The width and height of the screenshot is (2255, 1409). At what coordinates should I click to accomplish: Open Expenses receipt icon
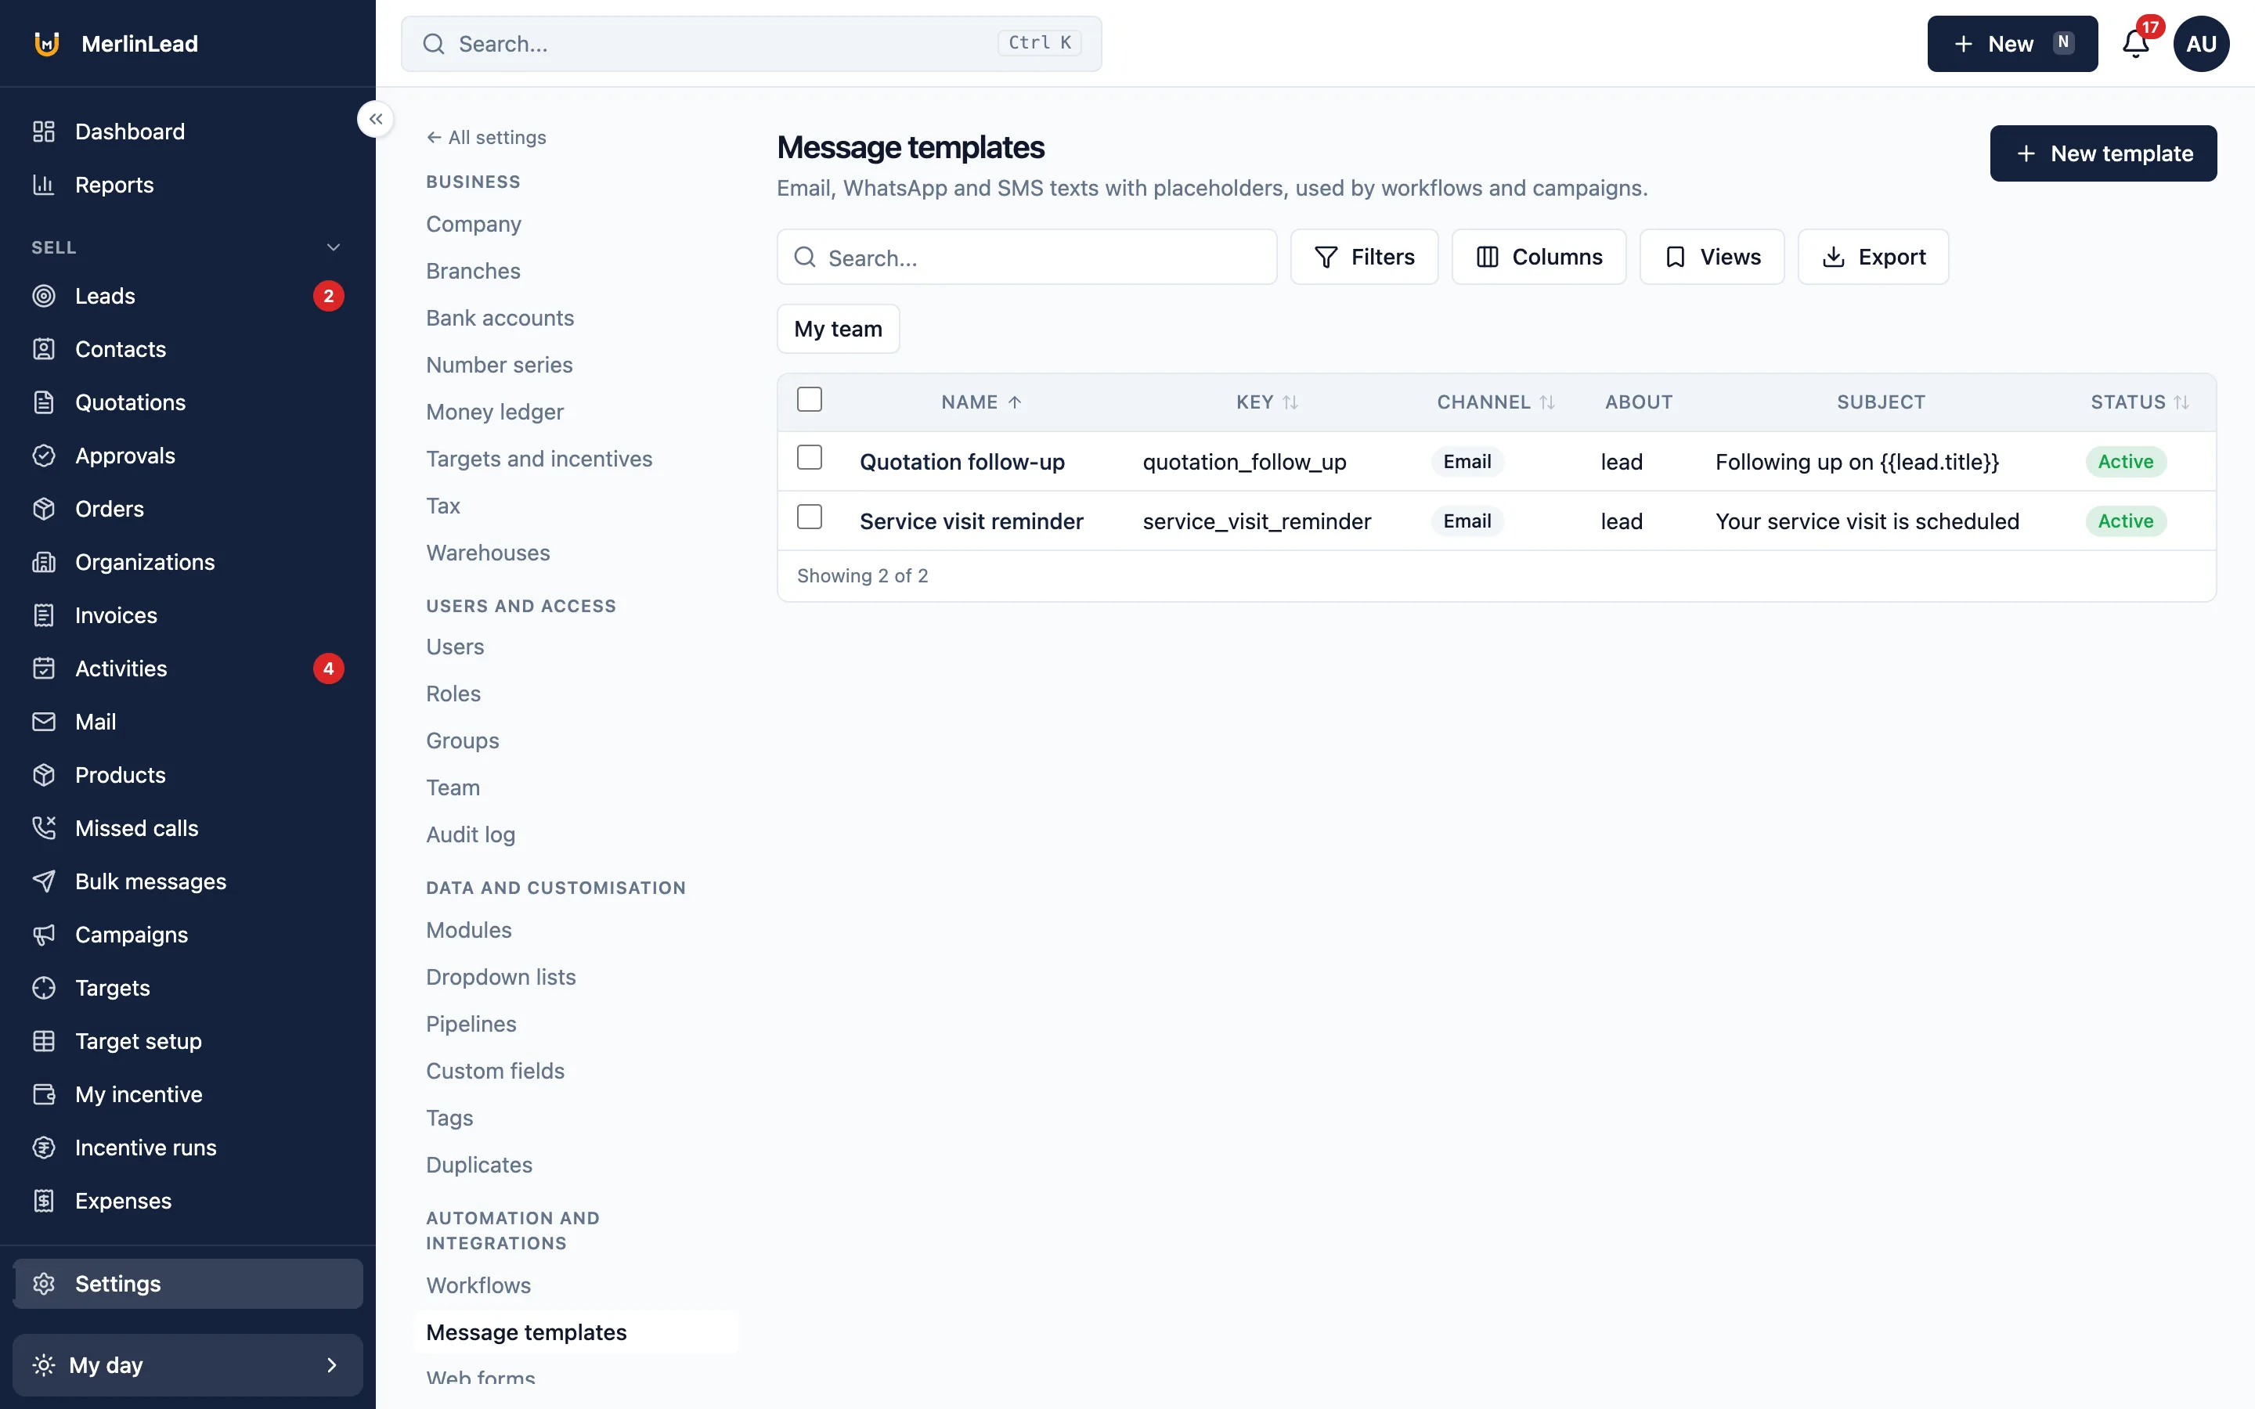click(x=44, y=1200)
